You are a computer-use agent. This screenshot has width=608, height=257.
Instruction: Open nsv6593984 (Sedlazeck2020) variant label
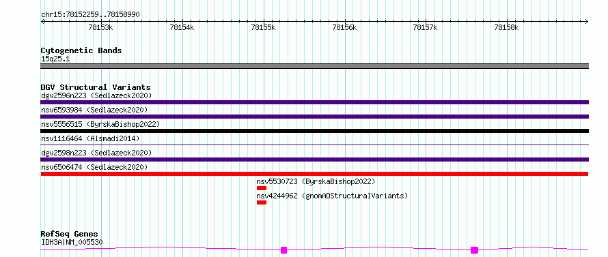(94, 110)
